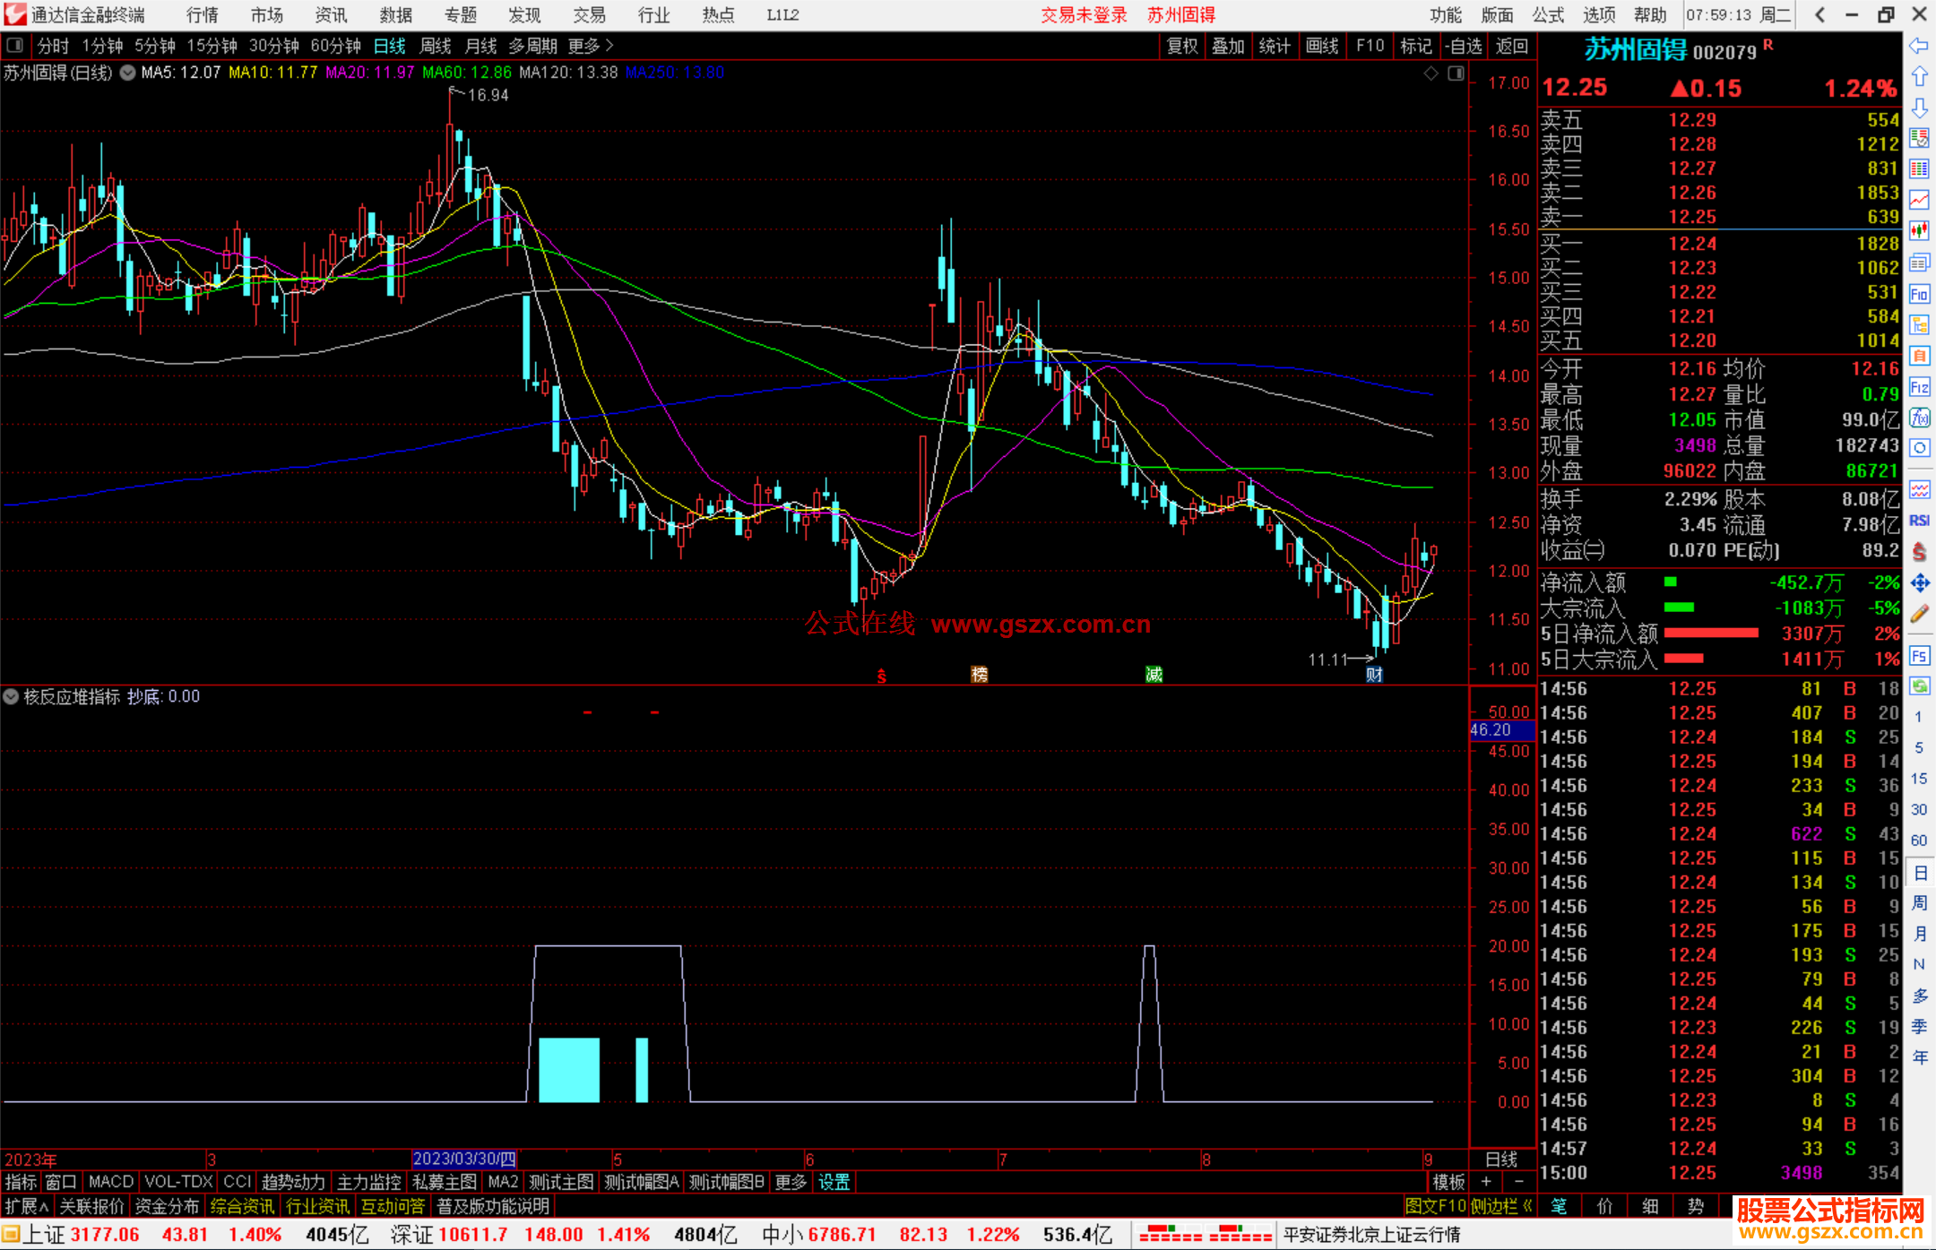
Task: Open the F12 icon in sidebar
Action: (x=1919, y=387)
